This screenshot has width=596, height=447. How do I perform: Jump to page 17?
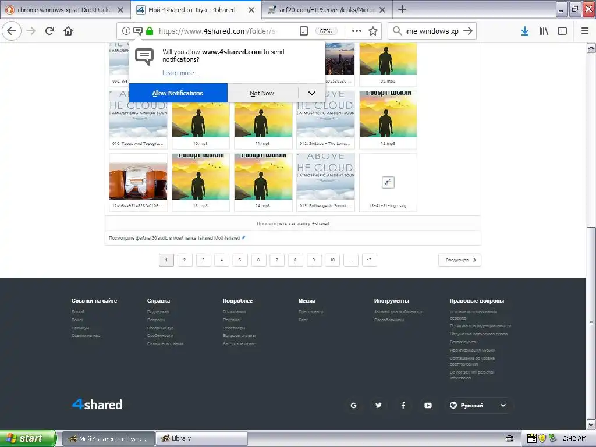click(x=369, y=260)
